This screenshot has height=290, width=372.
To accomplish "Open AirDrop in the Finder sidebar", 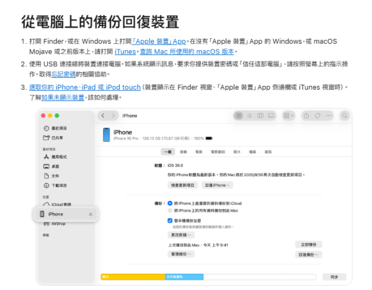I will tap(55, 224).
